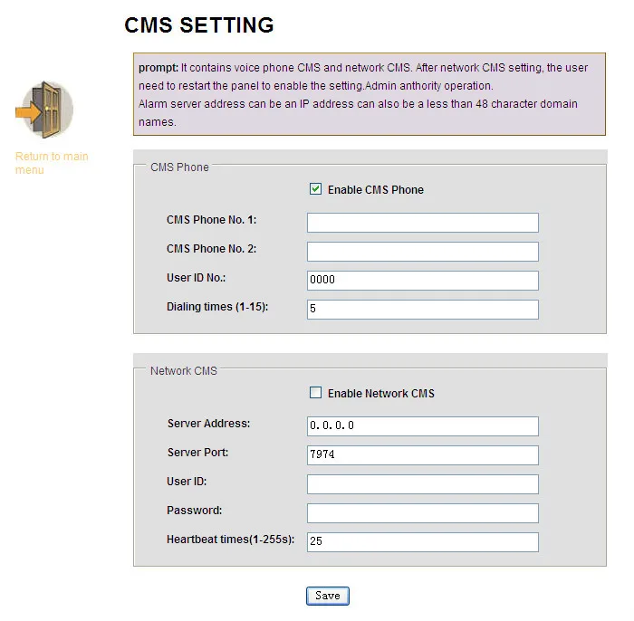The height and width of the screenshot is (621, 634).
Task: Click the 'Heartbeat times(1-255s):' label text
Action: point(230,540)
